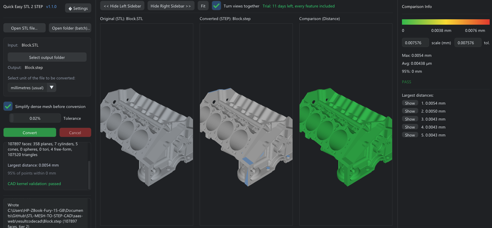The height and width of the screenshot is (228, 492).
Task: Click Avg: 0.00438 µm value
Action: tap(417, 63)
